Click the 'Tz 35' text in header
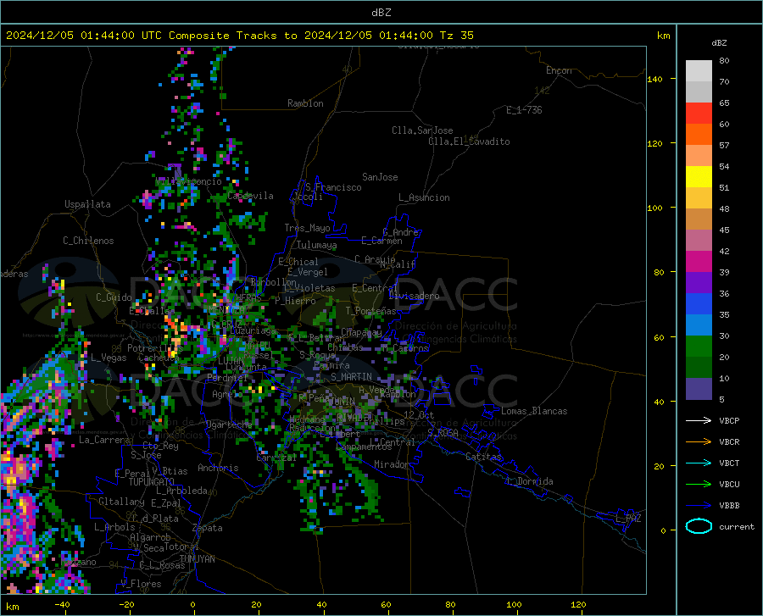The height and width of the screenshot is (616, 763). pos(457,36)
